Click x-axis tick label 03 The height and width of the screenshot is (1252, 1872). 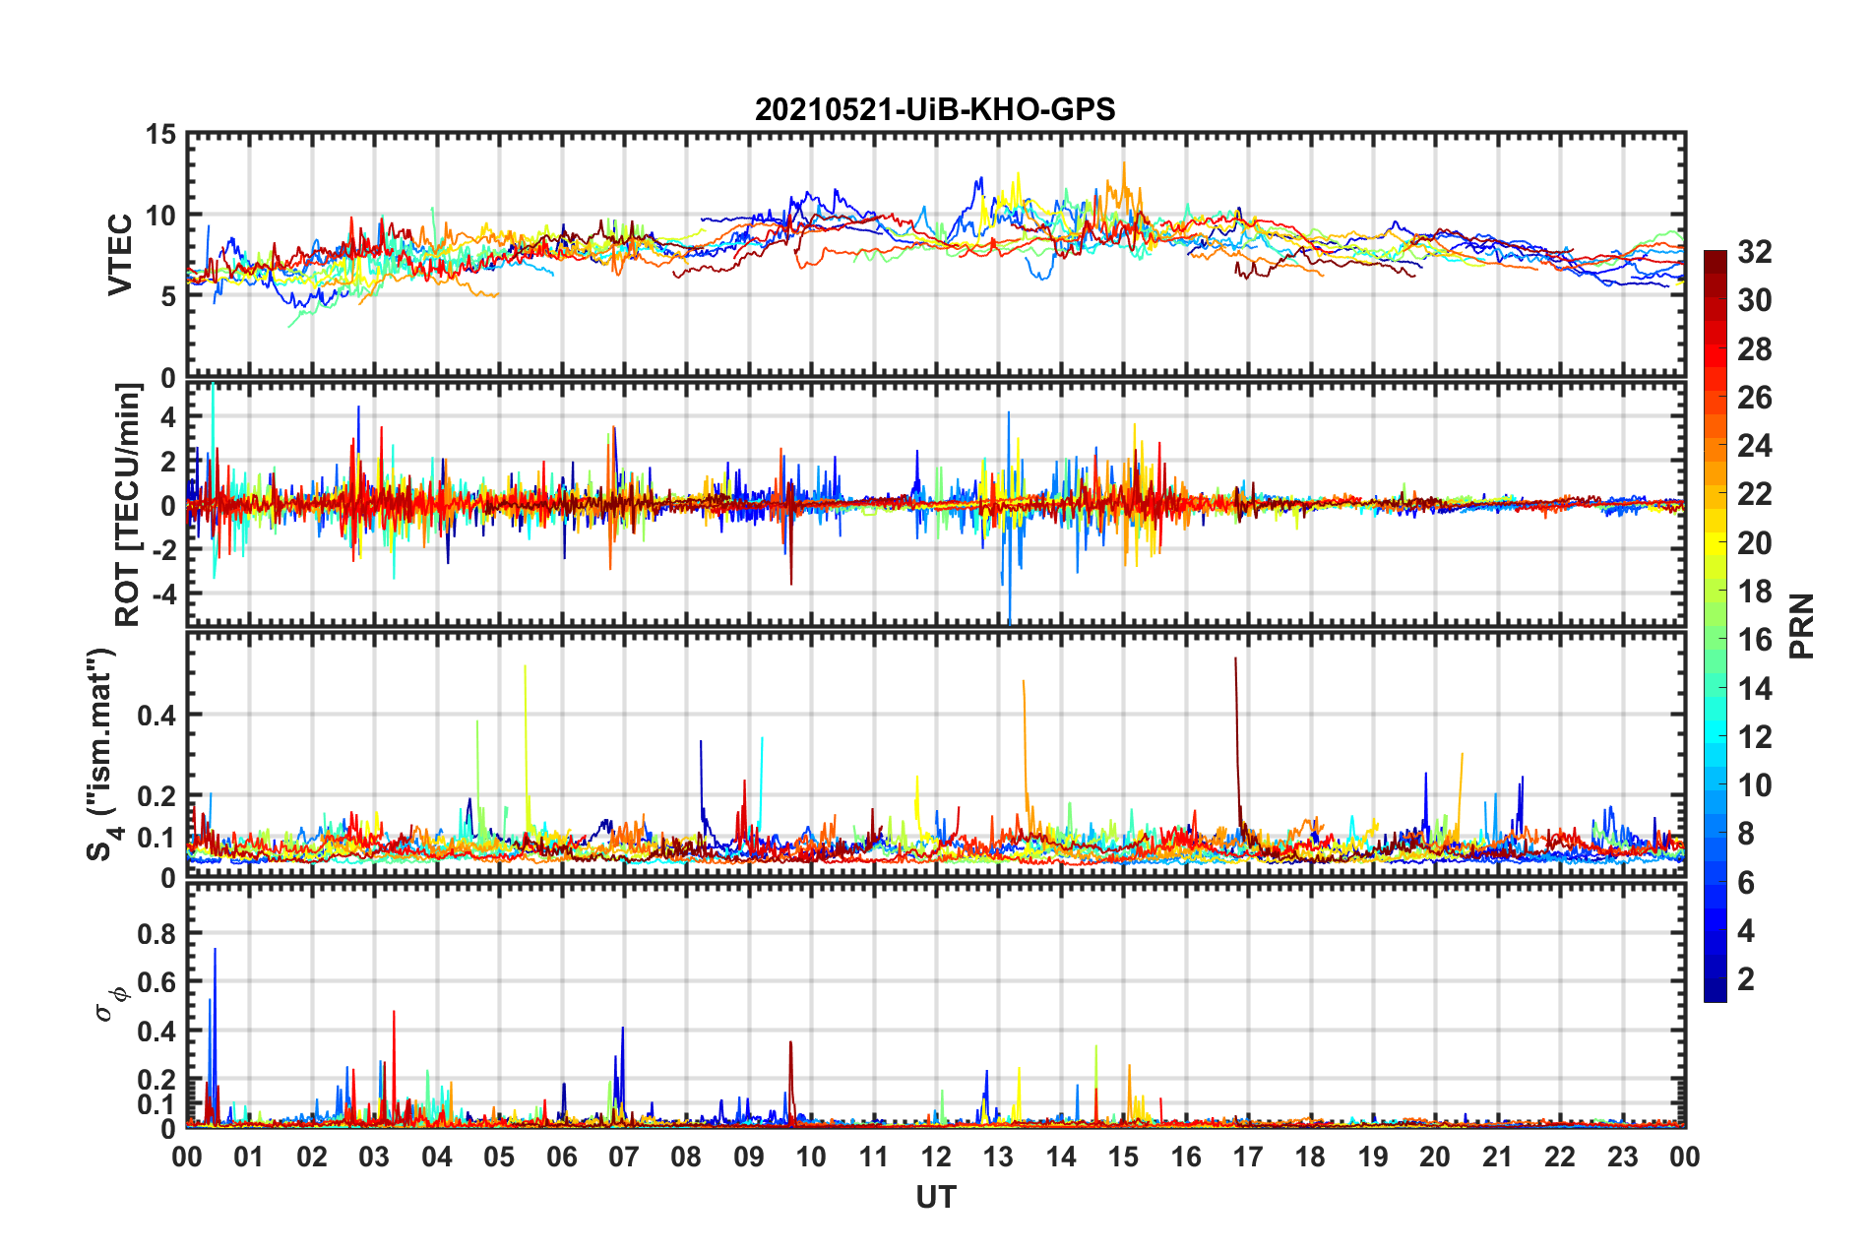click(x=374, y=1157)
